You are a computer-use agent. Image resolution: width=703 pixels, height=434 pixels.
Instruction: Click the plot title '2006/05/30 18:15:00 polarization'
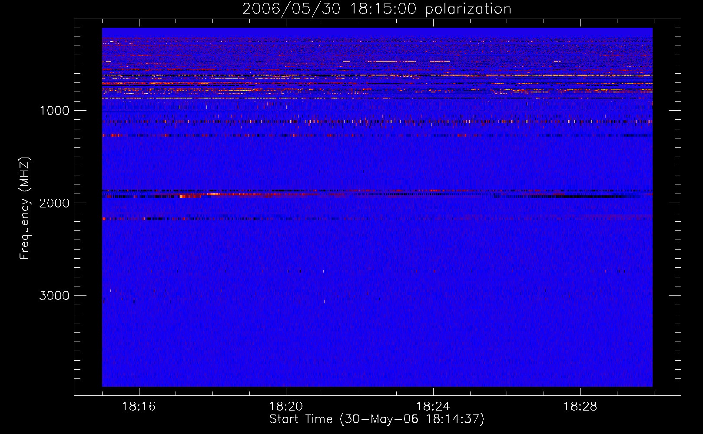377,9
